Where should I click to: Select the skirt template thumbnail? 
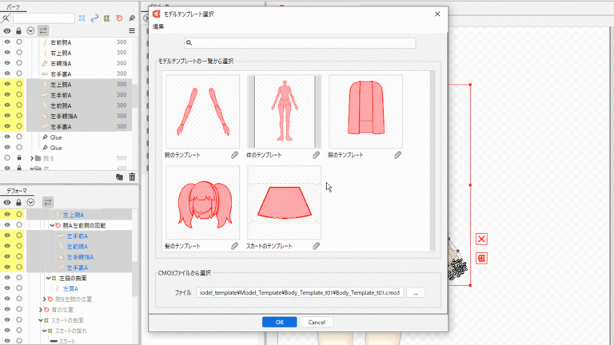click(x=285, y=203)
